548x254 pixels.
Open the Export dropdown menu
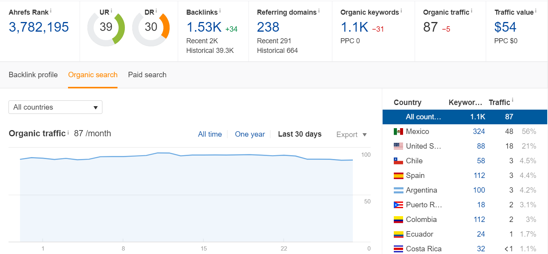pyautogui.click(x=351, y=134)
